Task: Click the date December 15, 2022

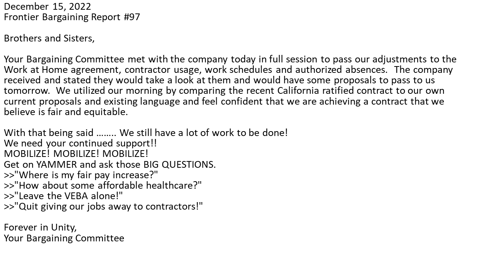Action: pos(48,7)
